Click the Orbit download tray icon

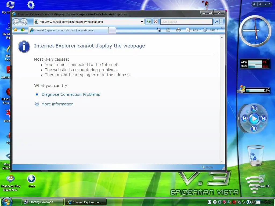coord(249,202)
